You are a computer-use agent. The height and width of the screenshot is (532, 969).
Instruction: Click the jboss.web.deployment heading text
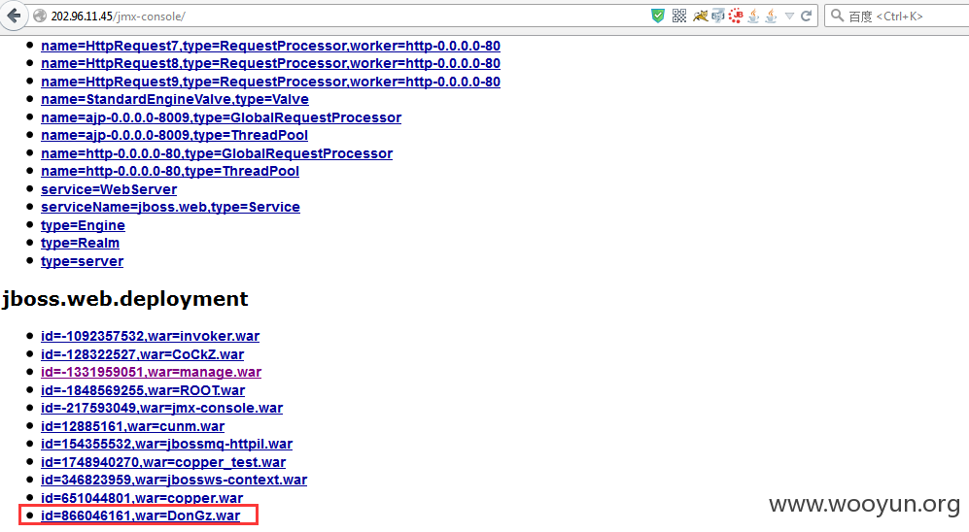click(x=124, y=299)
